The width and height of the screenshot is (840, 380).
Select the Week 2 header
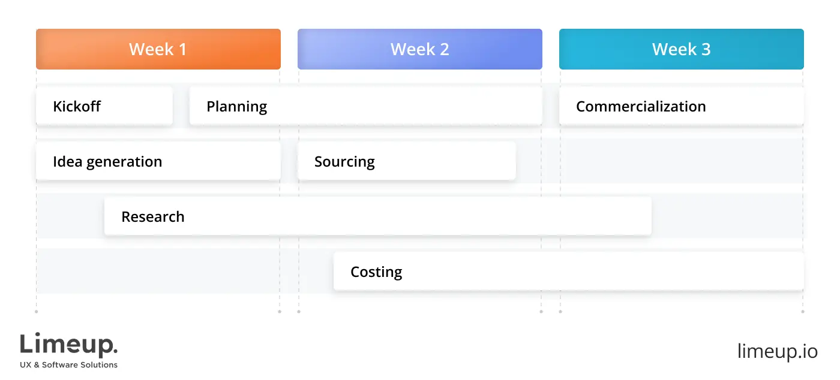coord(420,49)
